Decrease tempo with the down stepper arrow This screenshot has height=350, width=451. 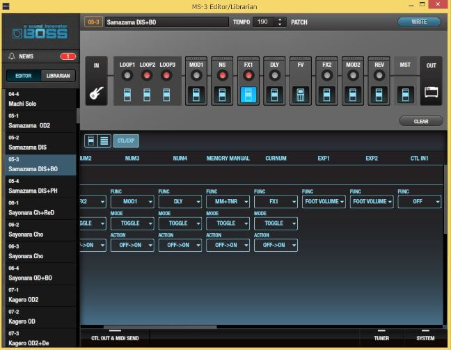click(280, 25)
